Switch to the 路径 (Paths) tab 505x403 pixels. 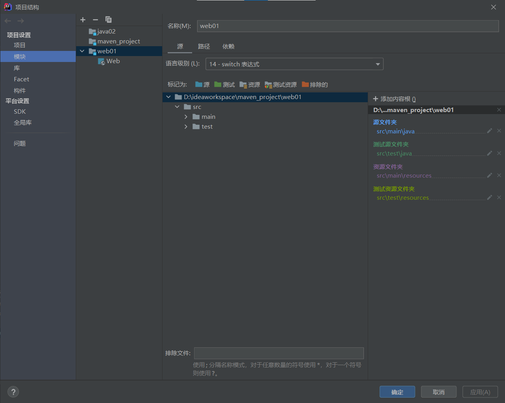coord(204,47)
